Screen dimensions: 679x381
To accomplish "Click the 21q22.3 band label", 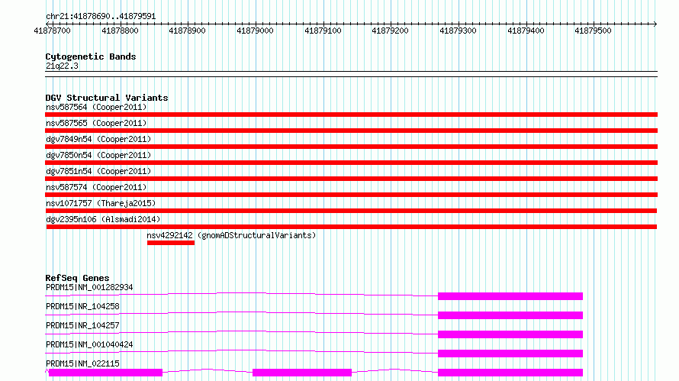I will (x=62, y=66).
